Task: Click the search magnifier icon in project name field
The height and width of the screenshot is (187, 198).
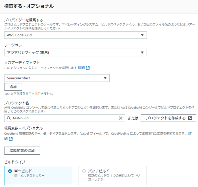Action: (x=9, y=118)
